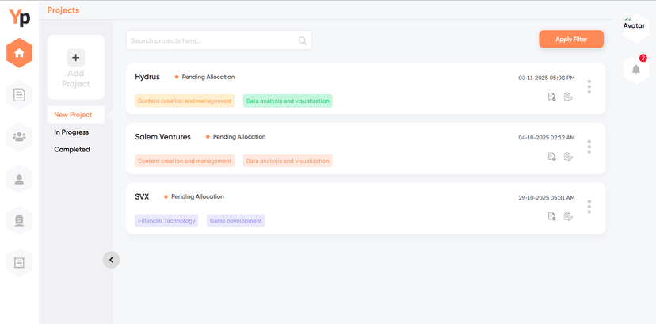The image size is (656, 324).
Task: Click the search magnifier icon
Action: tap(303, 40)
